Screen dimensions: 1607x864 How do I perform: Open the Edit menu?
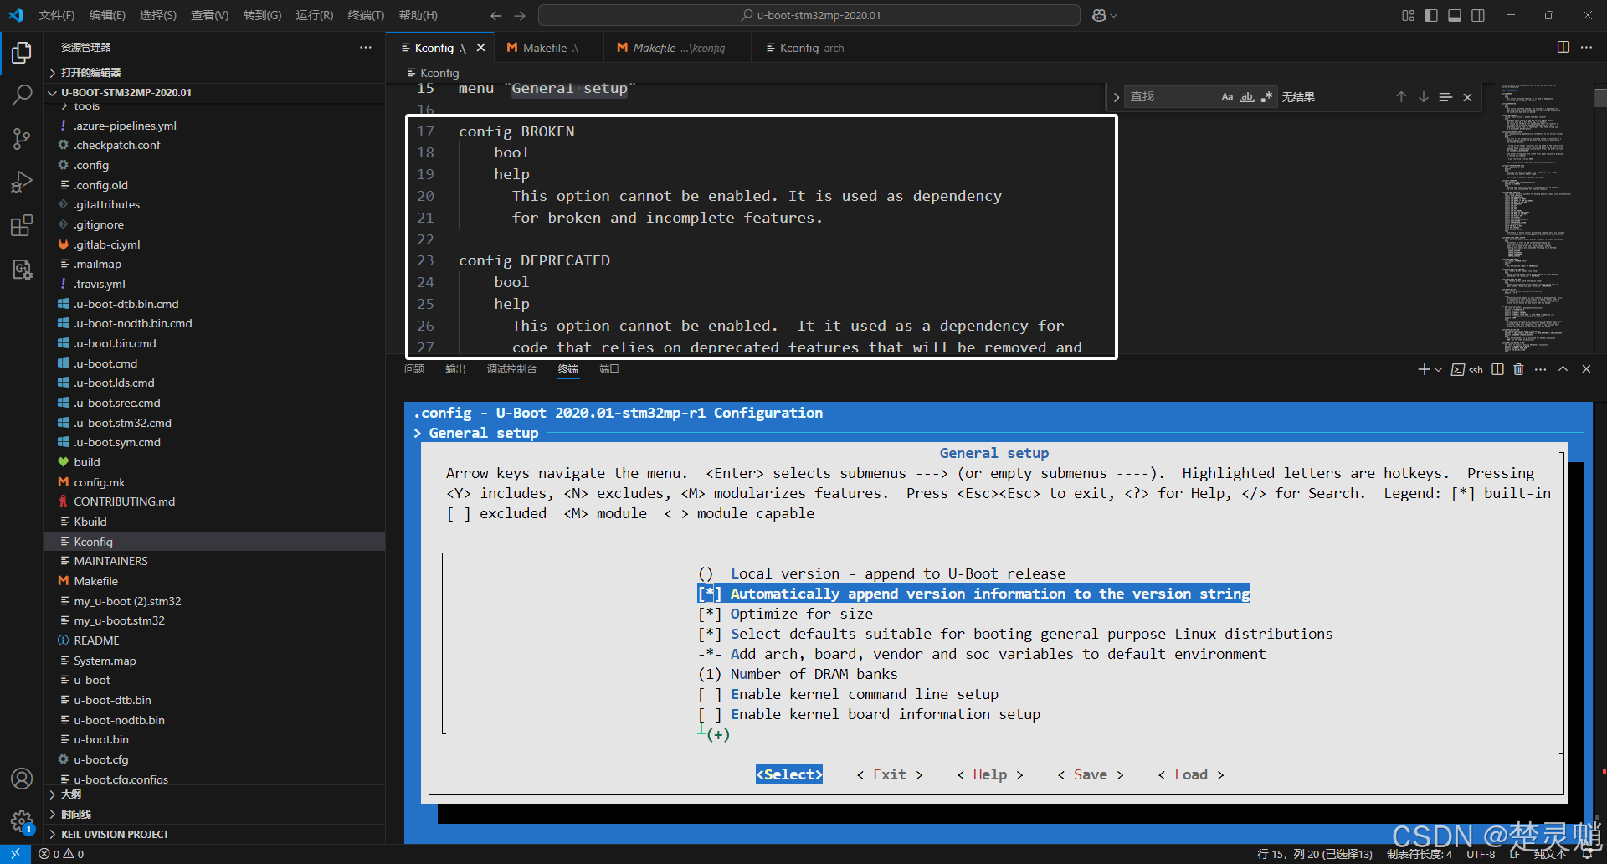[x=107, y=15]
